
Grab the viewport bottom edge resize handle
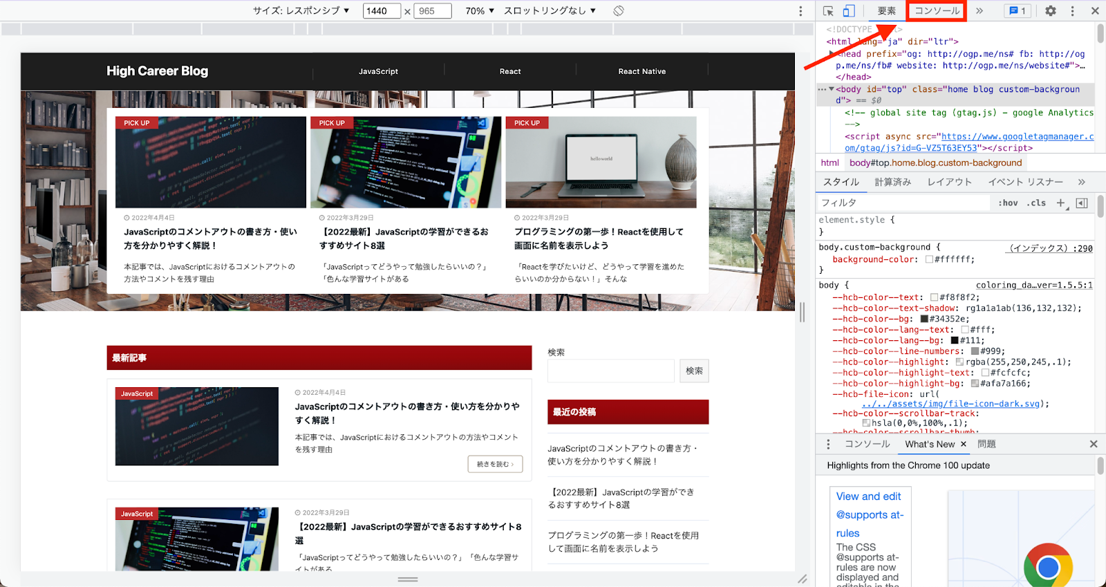point(408,579)
